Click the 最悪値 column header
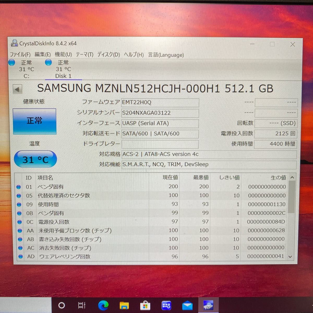 click(x=201, y=178)
